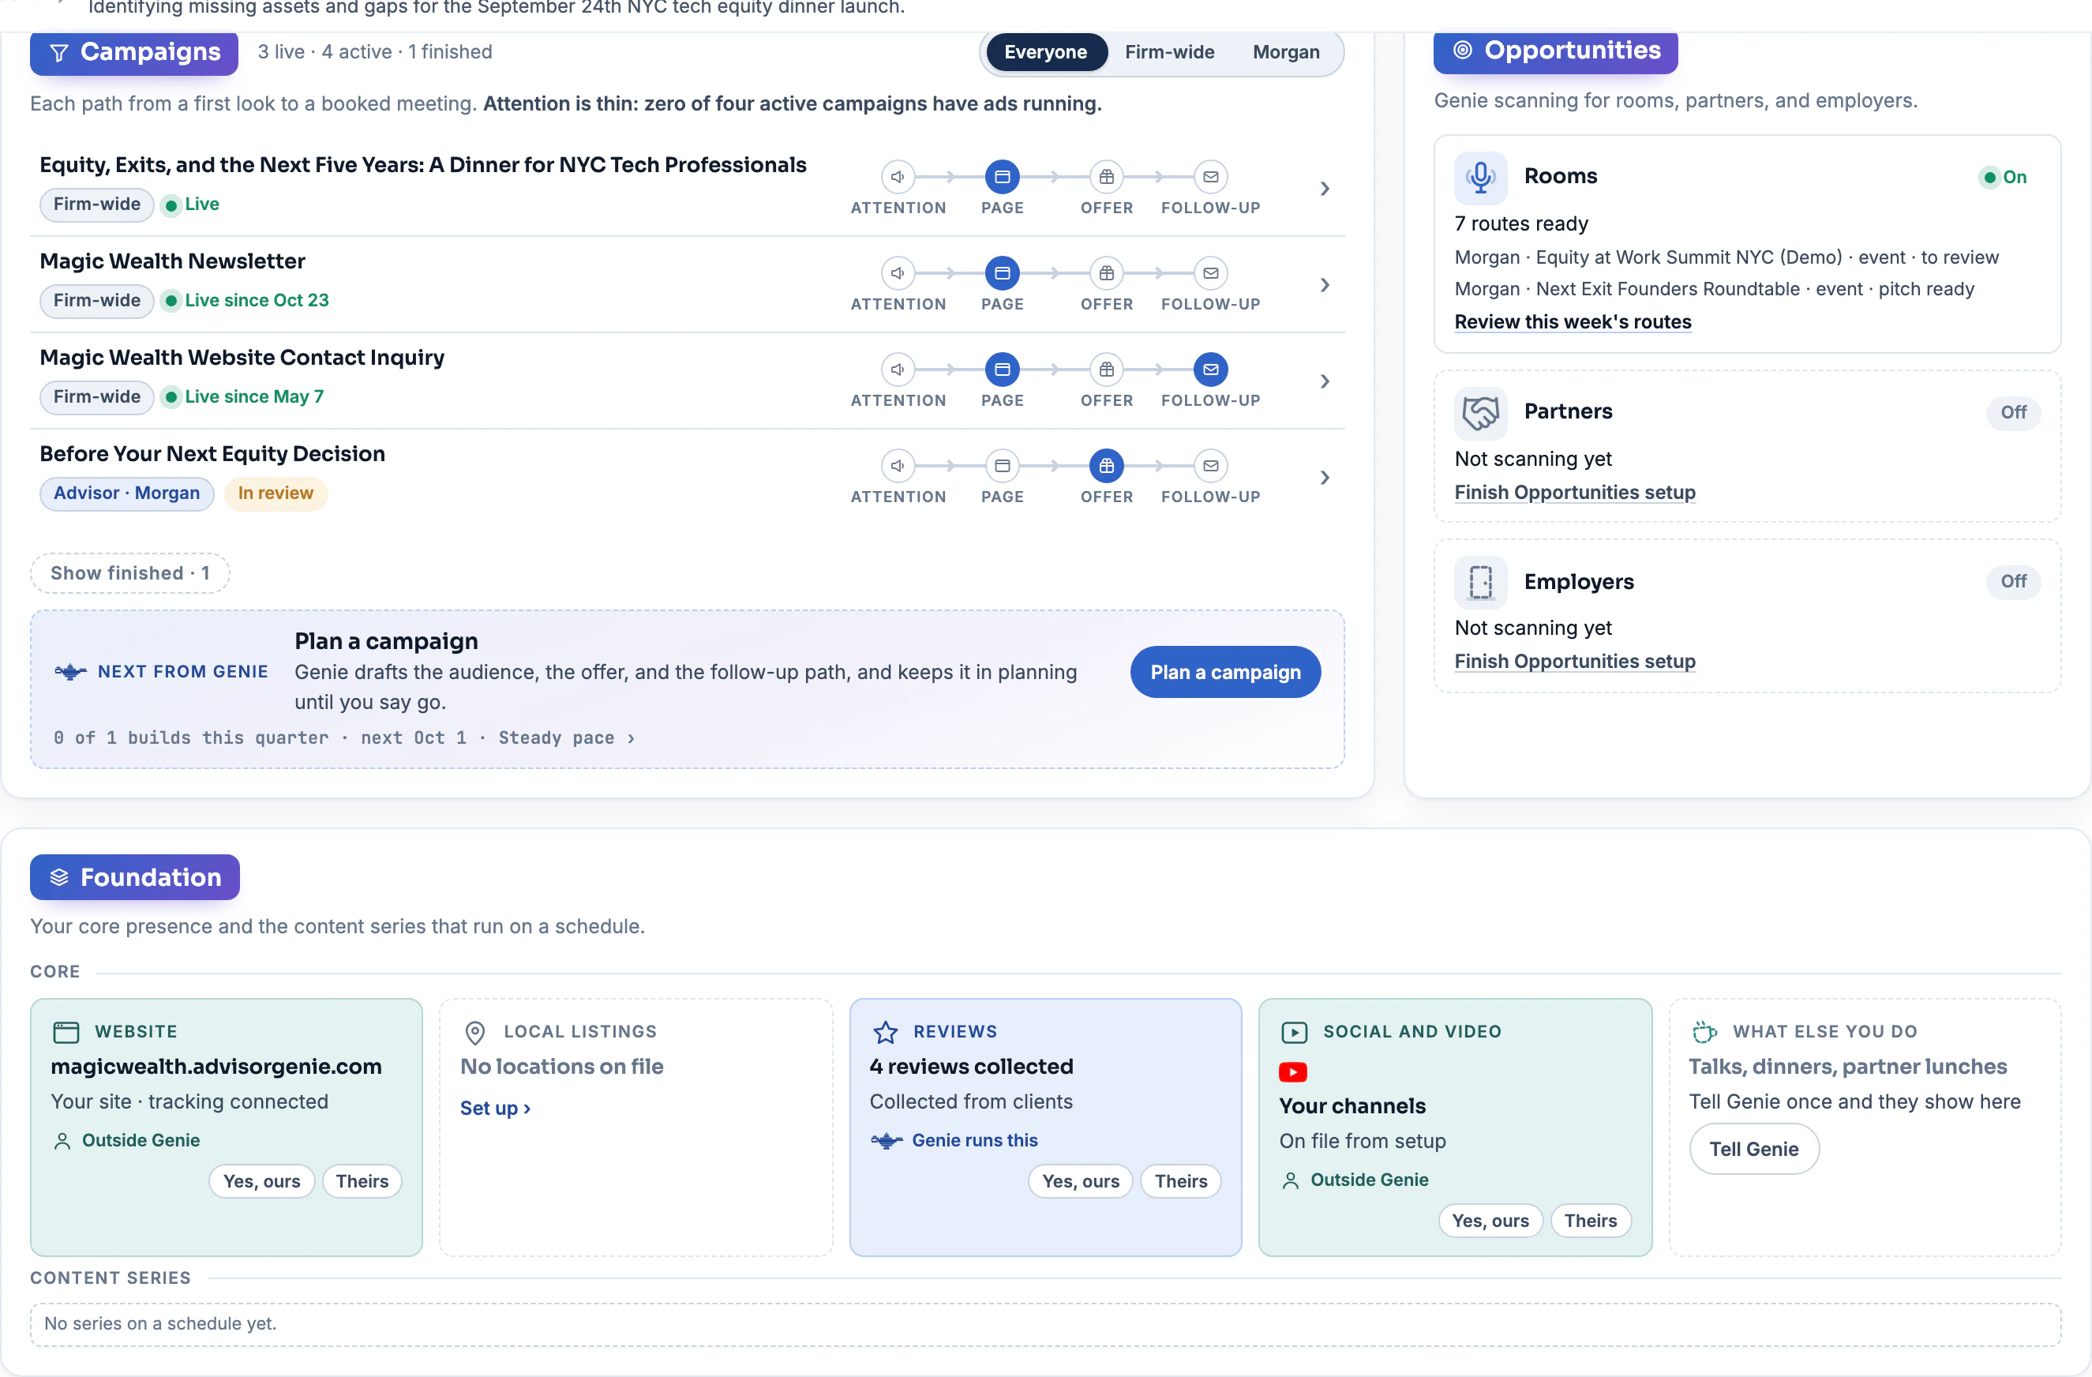Open the builds this quarter pace details

(343, 737)
